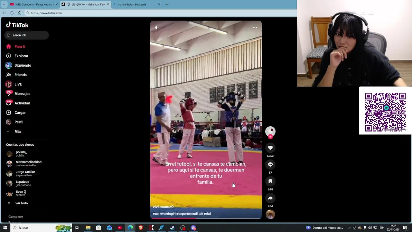The image size is (412, 232).
Task: Open the Siguiendo feed
Action: [x=18, y=65]
